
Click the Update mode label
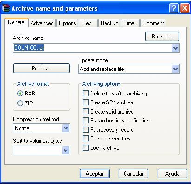93,60
